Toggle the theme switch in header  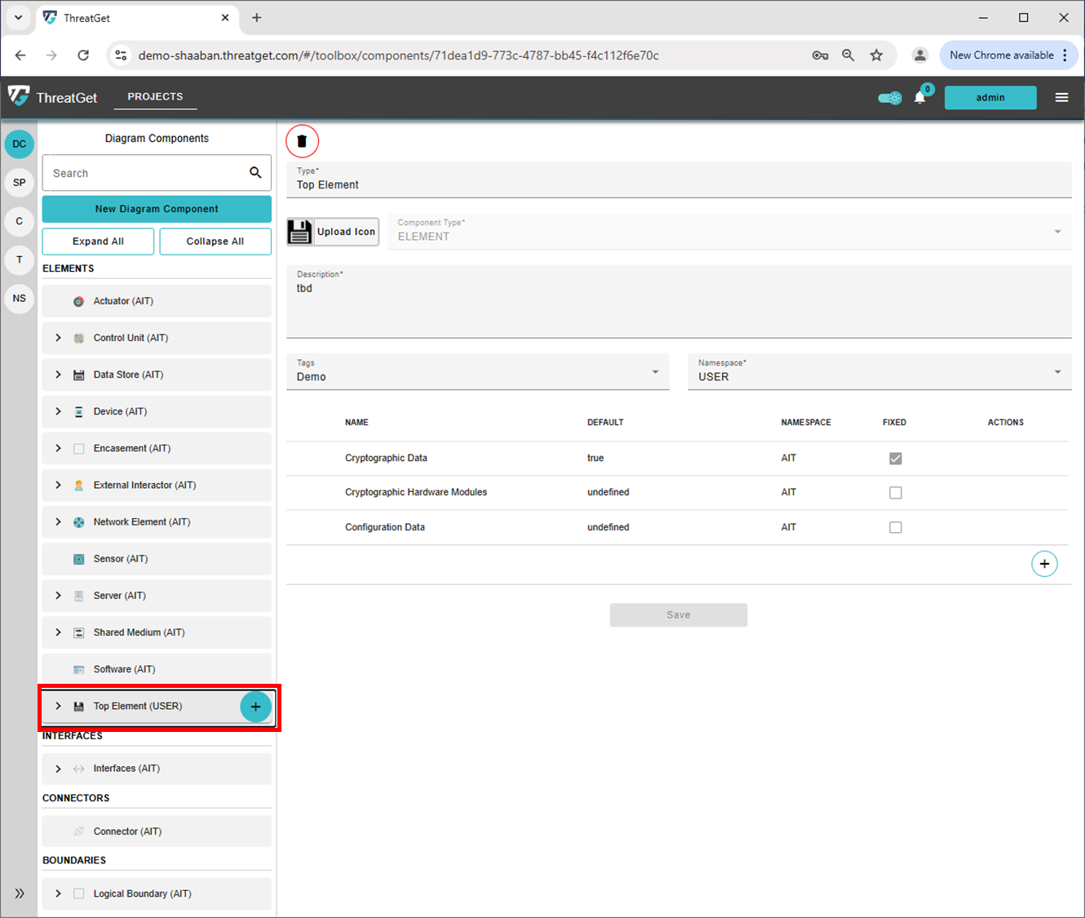click(889, 98)
